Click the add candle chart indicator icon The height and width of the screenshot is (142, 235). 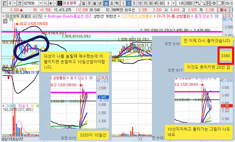[x=198, y=3]
